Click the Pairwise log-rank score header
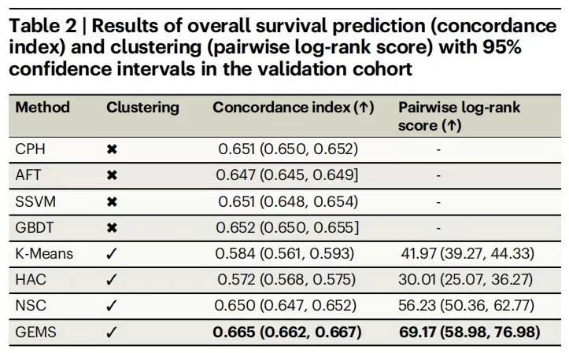 pos(460,116)
